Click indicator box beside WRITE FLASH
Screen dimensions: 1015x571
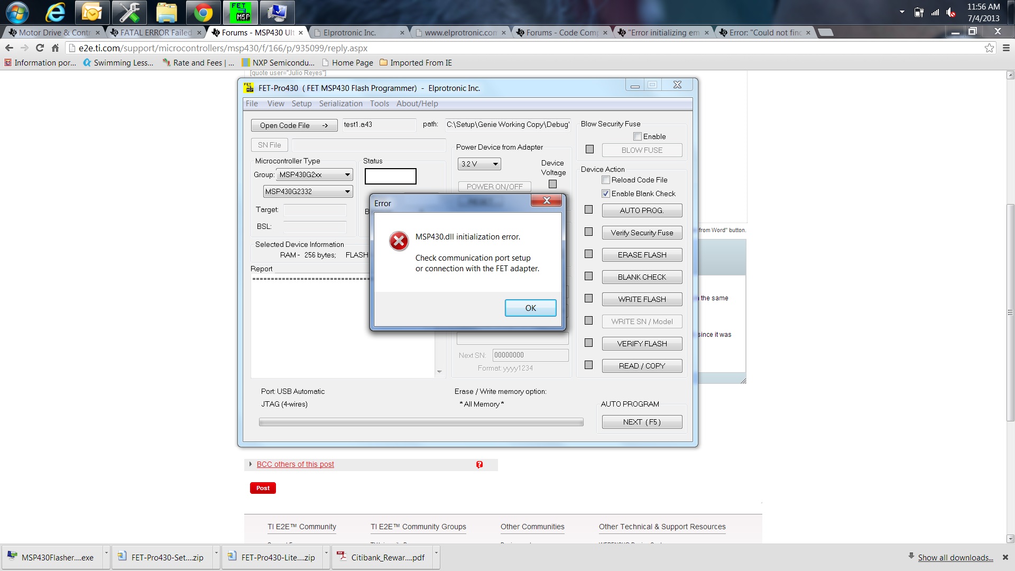coord(588,299)
